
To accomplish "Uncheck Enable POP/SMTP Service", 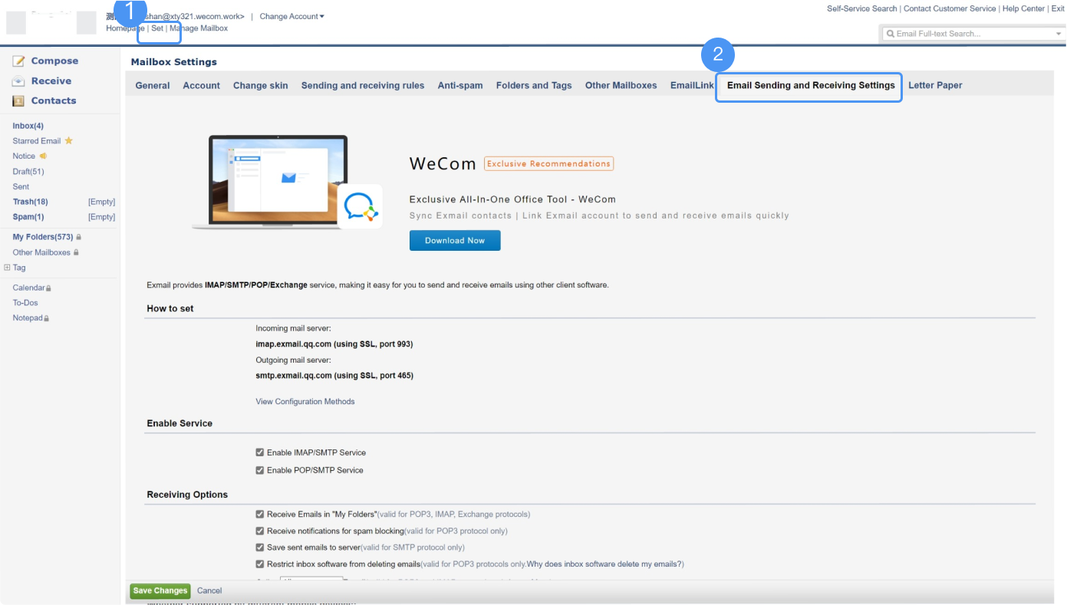I will click(x=260, y=470).
